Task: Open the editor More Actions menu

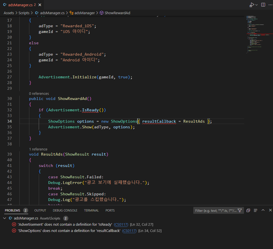Action: pyautogui.click(x=270, y=5)
